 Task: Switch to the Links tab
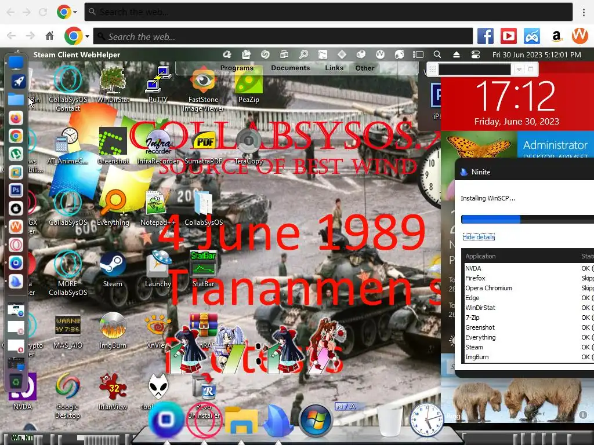334,68
